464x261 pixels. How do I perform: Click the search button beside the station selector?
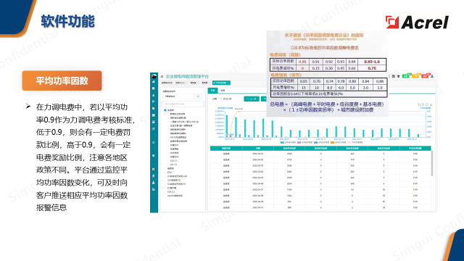[x=199, y=96]
